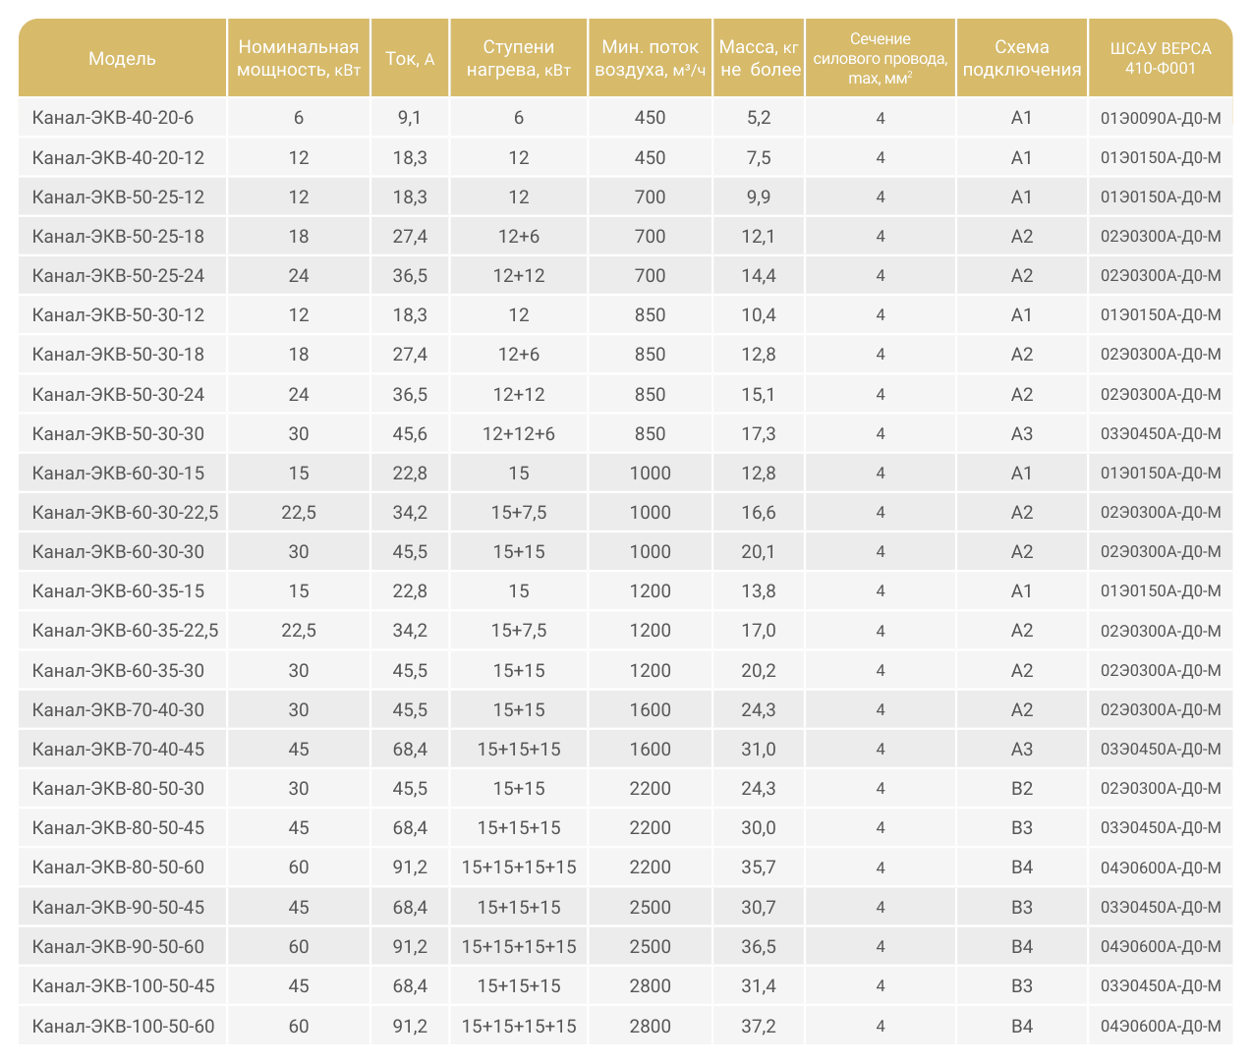This screenshot has width=1252, height=1063.
Task: Click the 'Схема подключения' column header
Action: pyautogui.click(x=1022, y=58)
